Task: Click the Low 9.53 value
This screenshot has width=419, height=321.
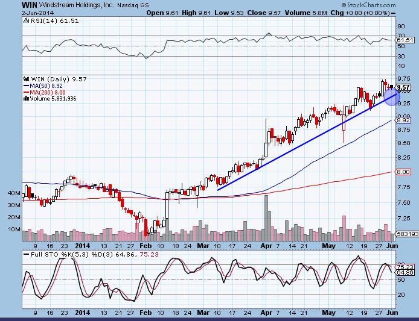Action: tap(229, 13)
